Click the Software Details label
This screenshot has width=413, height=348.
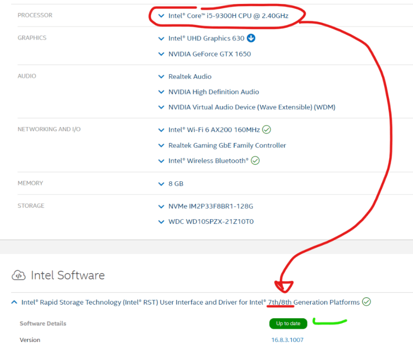tap(43, 323)
